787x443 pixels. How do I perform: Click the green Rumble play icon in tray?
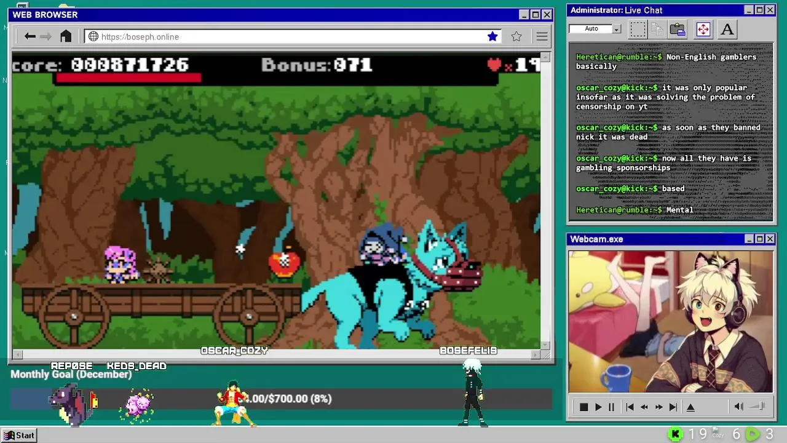[x=753, y=434]
